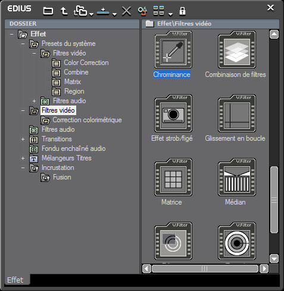The width and height of the screenshot is (284, 291).
Task: Expand the Transitions folder
Action: (23, 139)
